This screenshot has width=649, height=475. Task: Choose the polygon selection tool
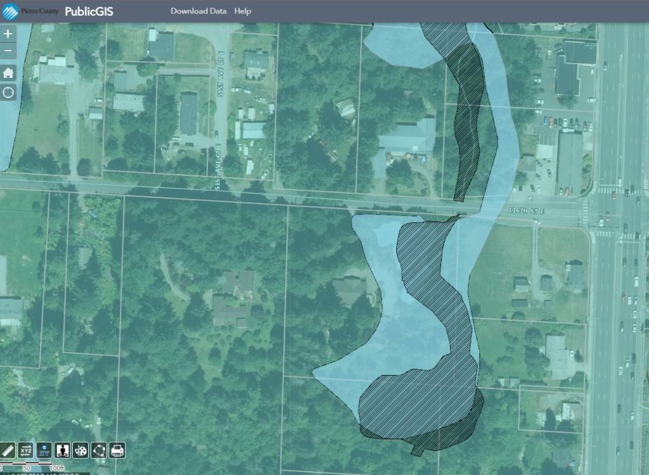99,450
